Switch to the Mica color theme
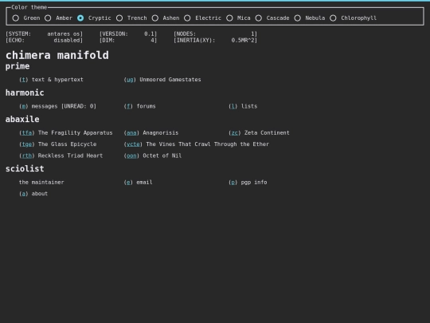The width and height of the screenshot is (430, 323). (x=229, y=18)
